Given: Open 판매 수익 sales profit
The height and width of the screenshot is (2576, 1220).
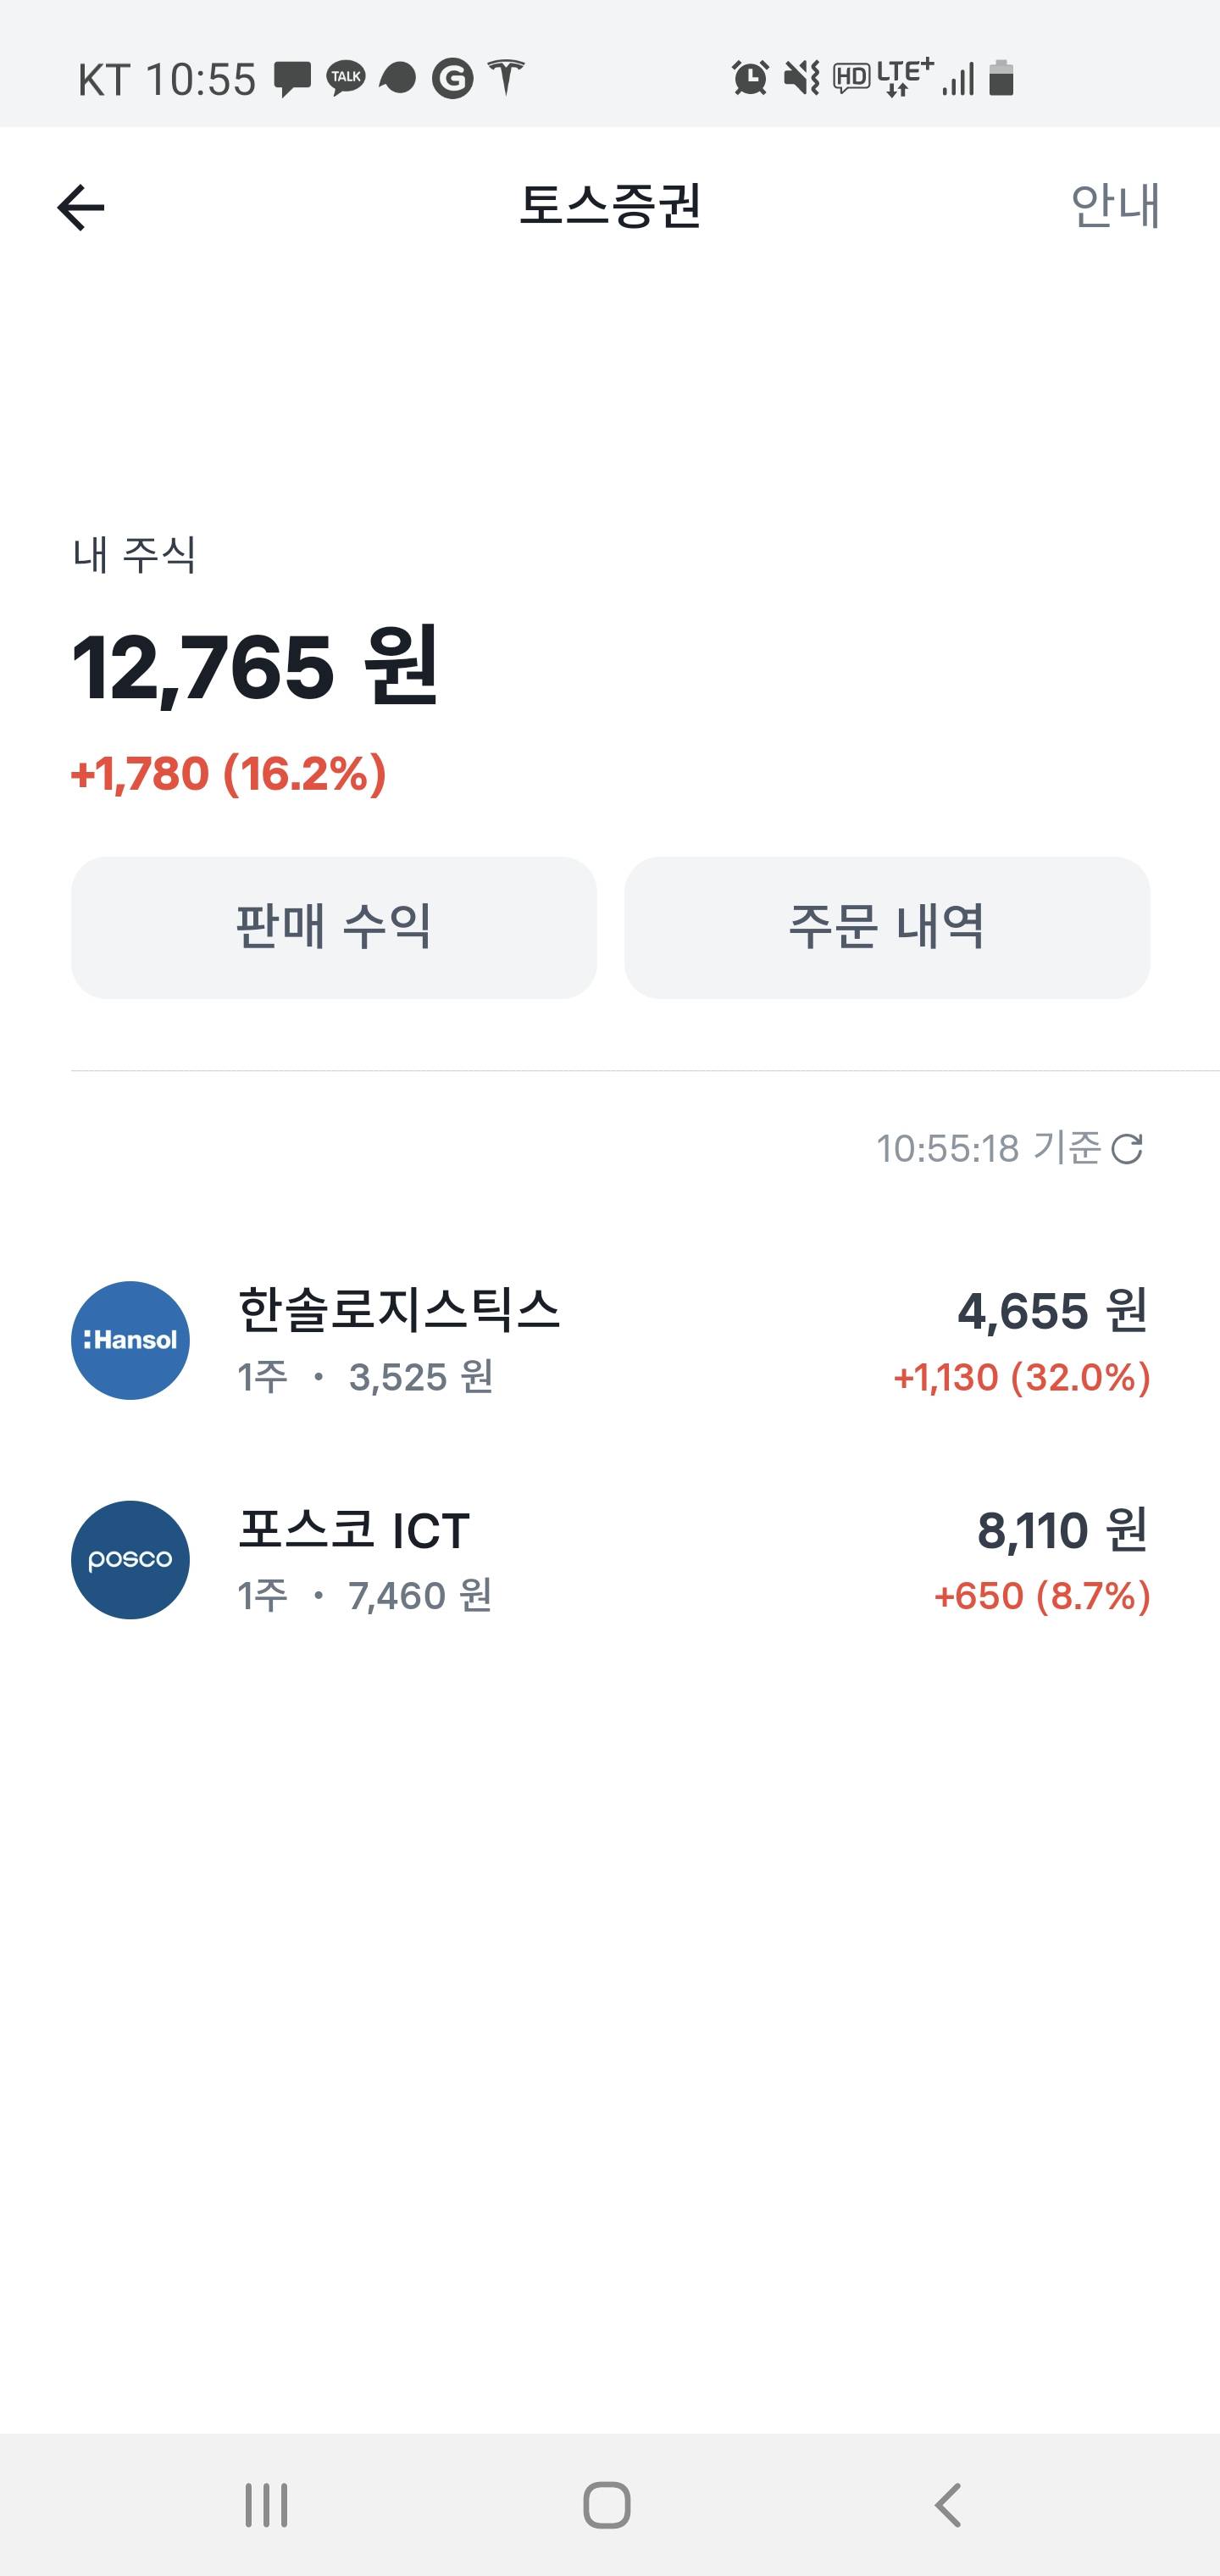Looking at the screenshot, I should coord(334,927).
